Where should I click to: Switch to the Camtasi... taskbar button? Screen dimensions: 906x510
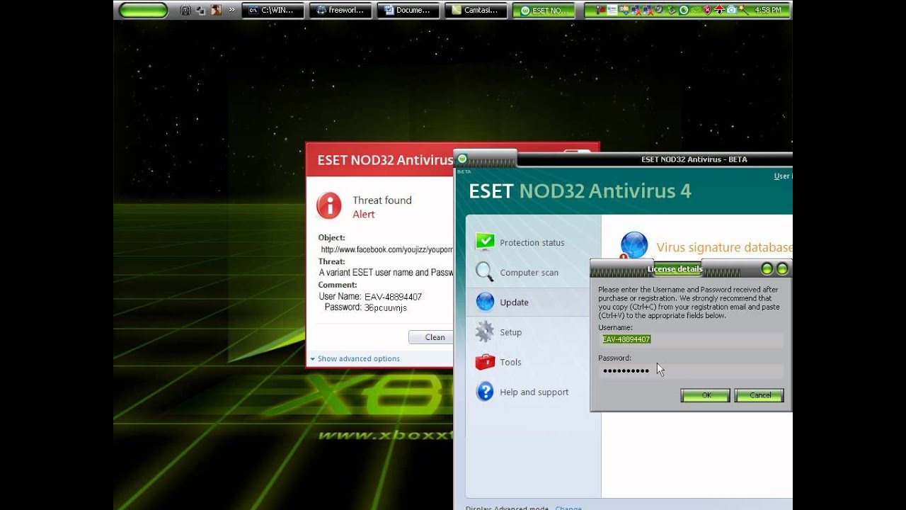(x=476, y=10)
